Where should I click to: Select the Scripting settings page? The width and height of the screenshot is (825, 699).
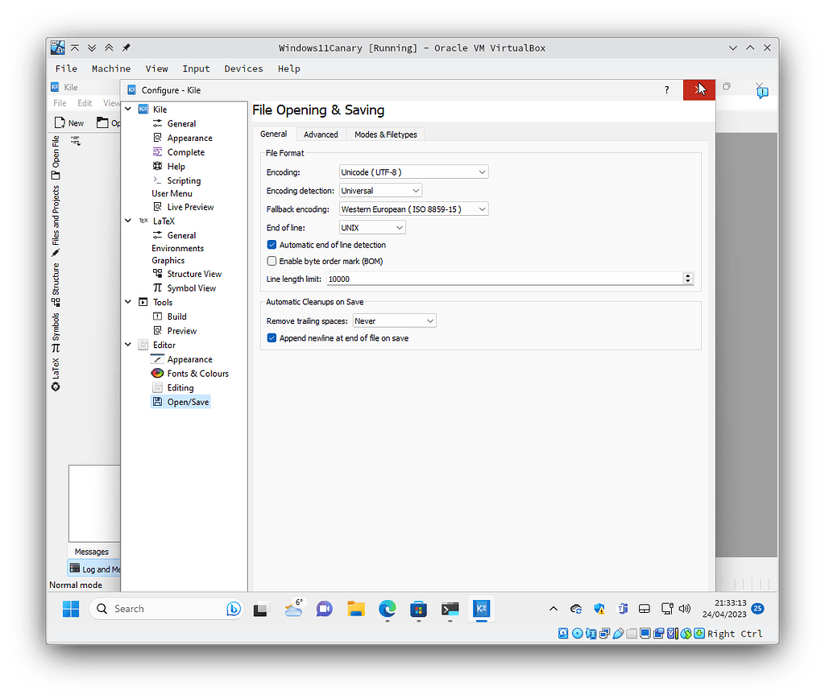point(182,180)
